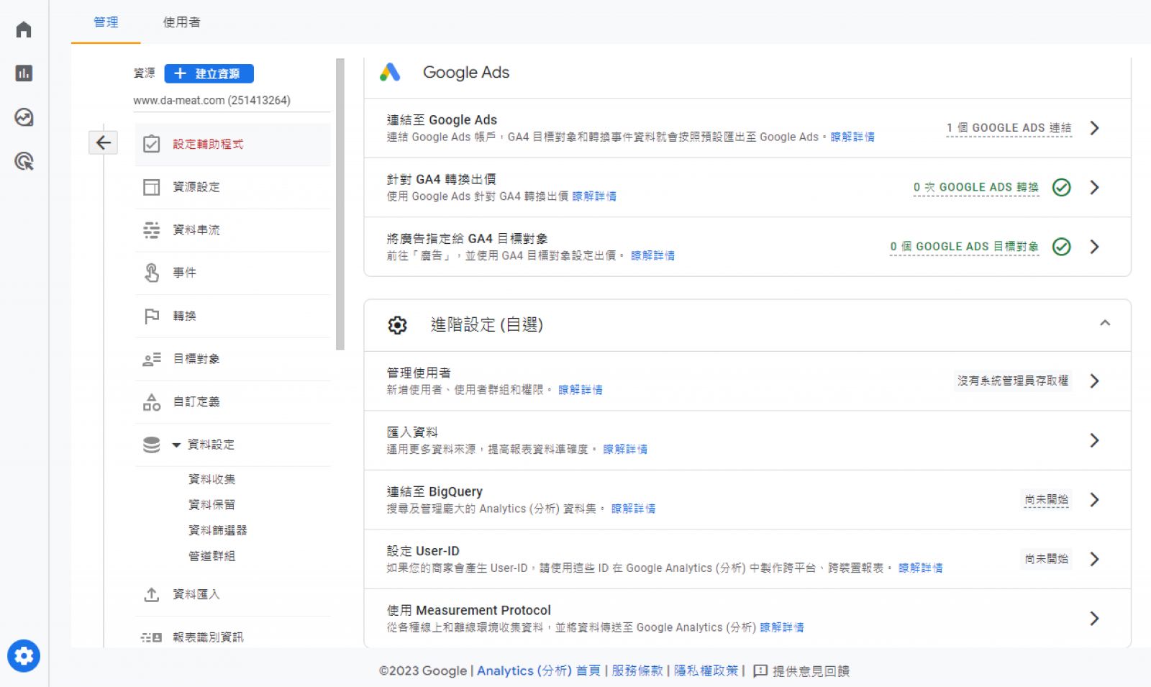
Task: Click the Admin gear icon at bottom left
Action: pos(24,656)
